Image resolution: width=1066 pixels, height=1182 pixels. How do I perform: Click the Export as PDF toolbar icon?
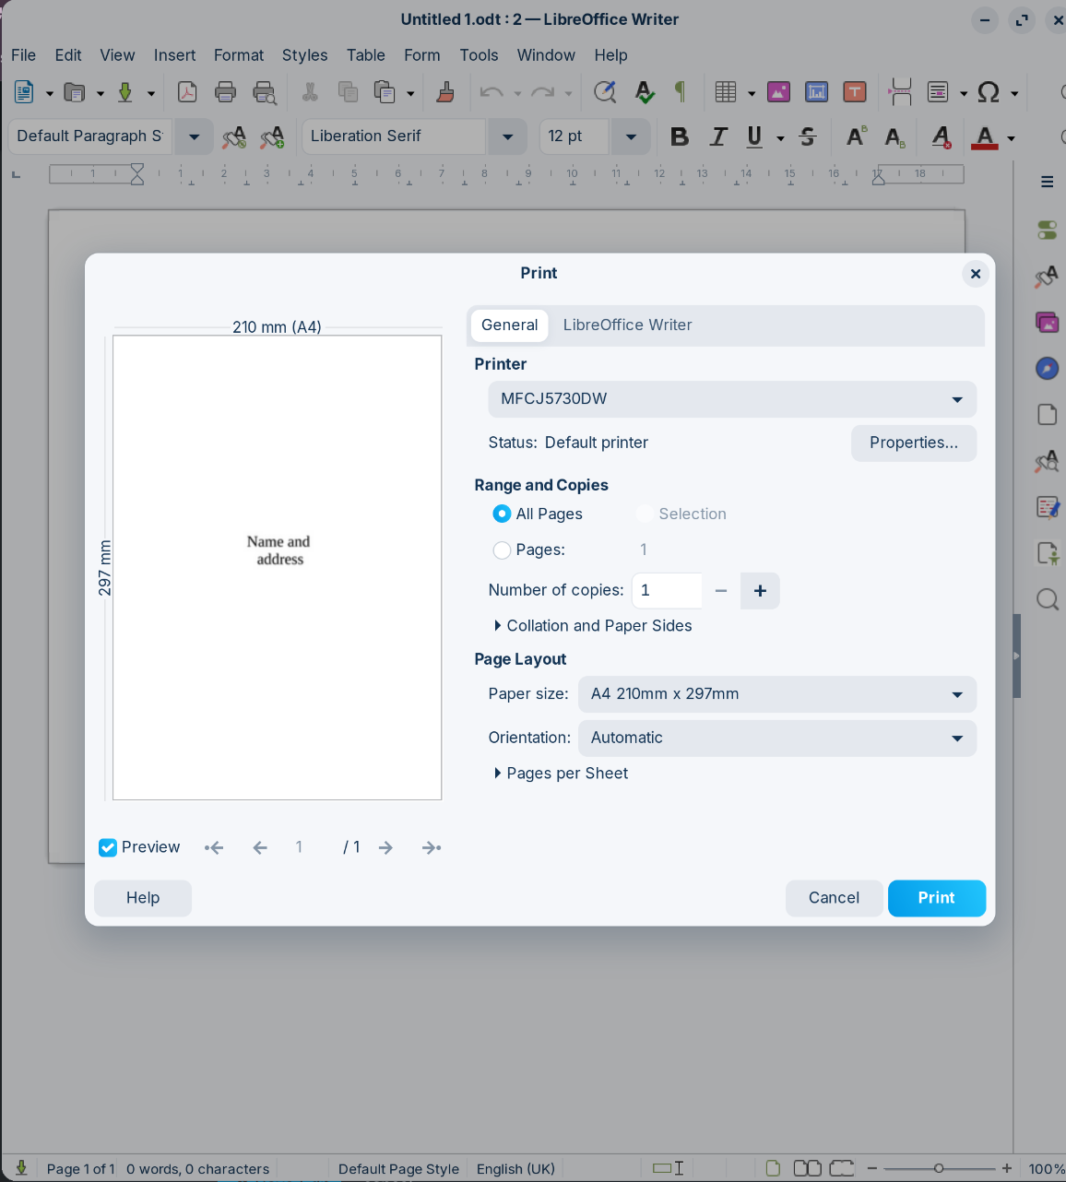pyautogui.click(x=187, y=92)
